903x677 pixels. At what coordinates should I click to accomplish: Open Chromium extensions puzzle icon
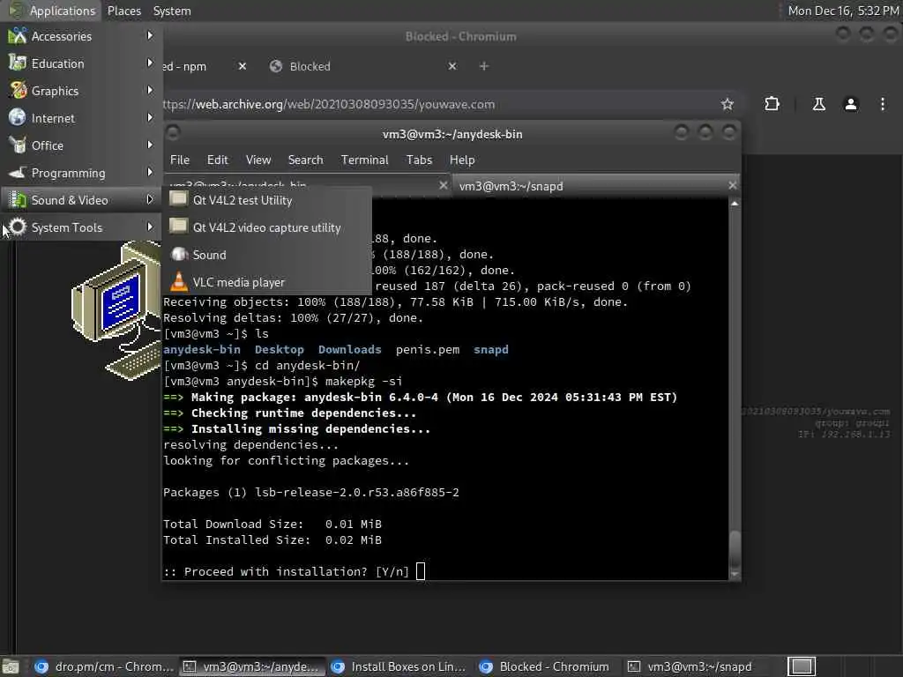[x=772, y=104]
